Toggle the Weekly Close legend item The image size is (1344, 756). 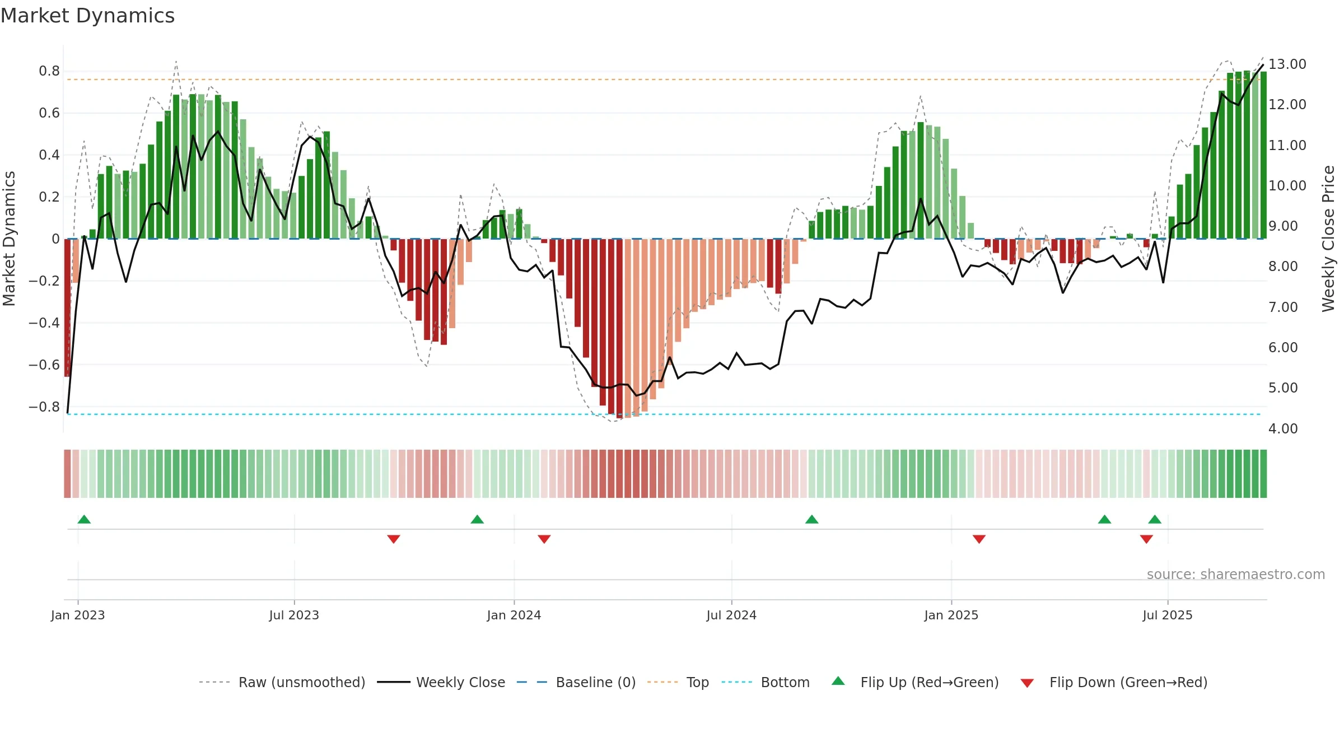tap(441, 682)
